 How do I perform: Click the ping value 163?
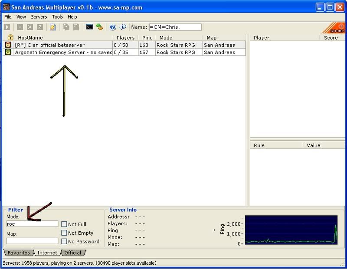pos(144,45)
